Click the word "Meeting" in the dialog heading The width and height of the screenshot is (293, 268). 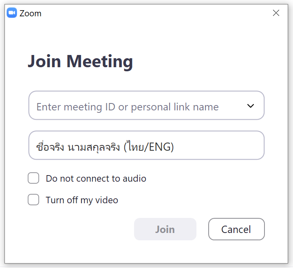click(x=100, y=62)
